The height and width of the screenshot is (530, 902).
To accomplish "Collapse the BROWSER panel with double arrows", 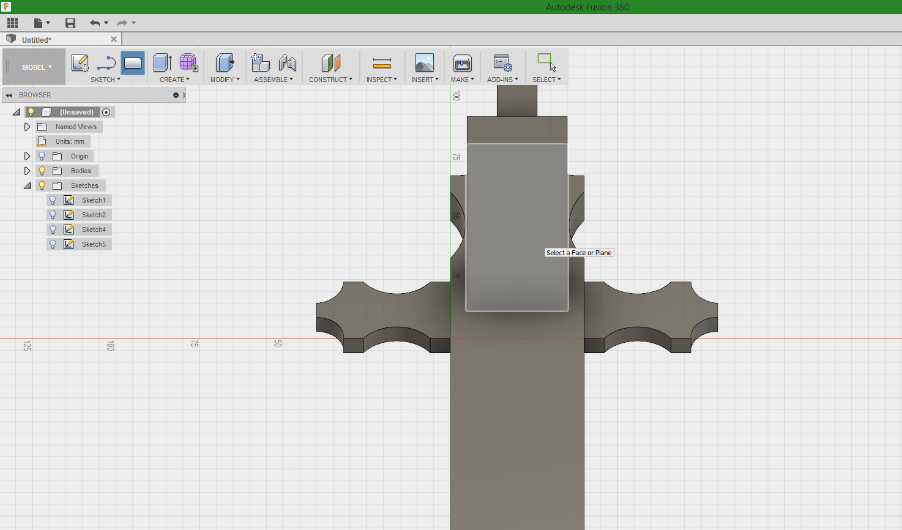I will pyautogui.click(x=9, y=95).
